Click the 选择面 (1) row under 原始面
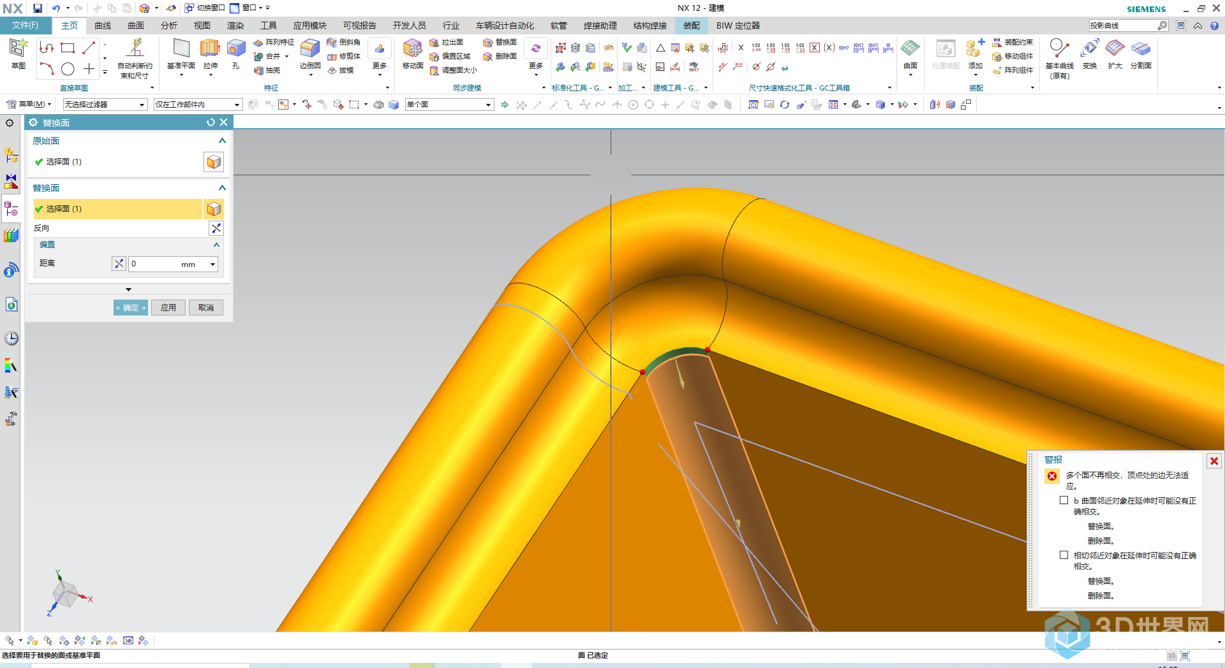This screenshot has width=1225, height=668. tap(117, 162)
